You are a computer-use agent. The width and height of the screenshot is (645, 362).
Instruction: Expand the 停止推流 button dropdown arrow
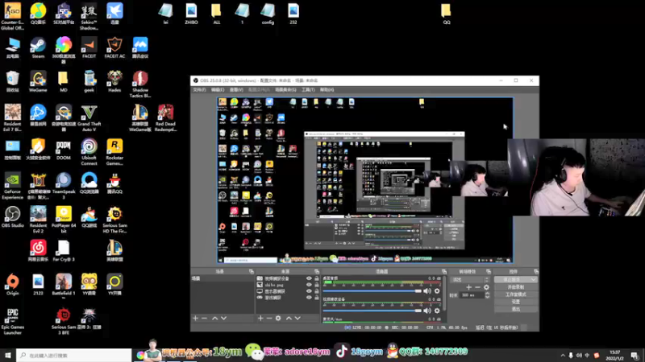(x=533, y=279)
